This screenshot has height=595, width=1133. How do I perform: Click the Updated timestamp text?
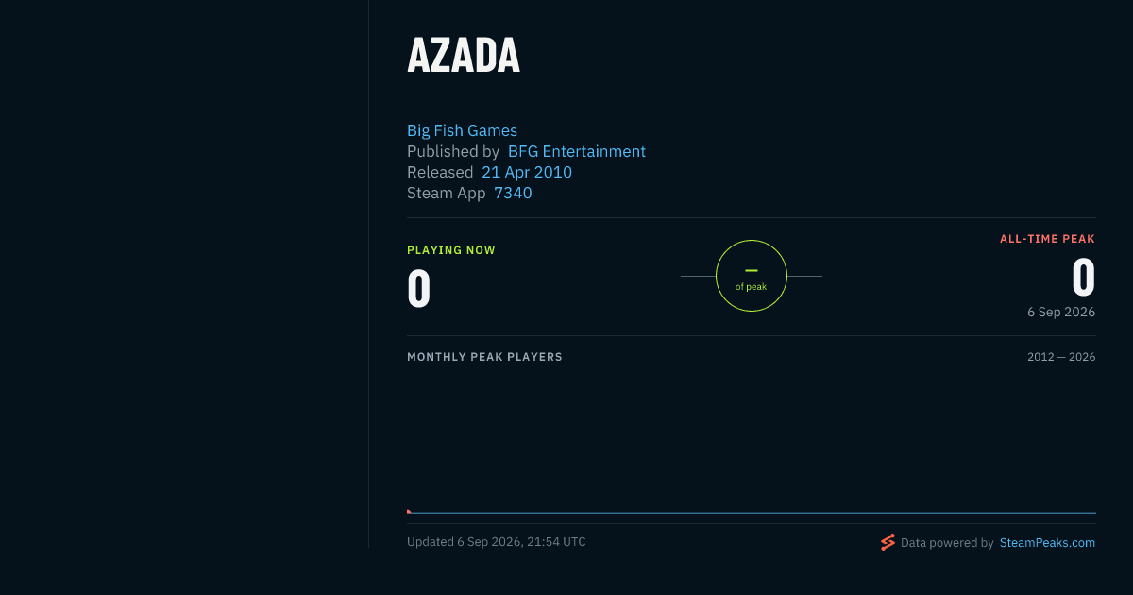497,542
